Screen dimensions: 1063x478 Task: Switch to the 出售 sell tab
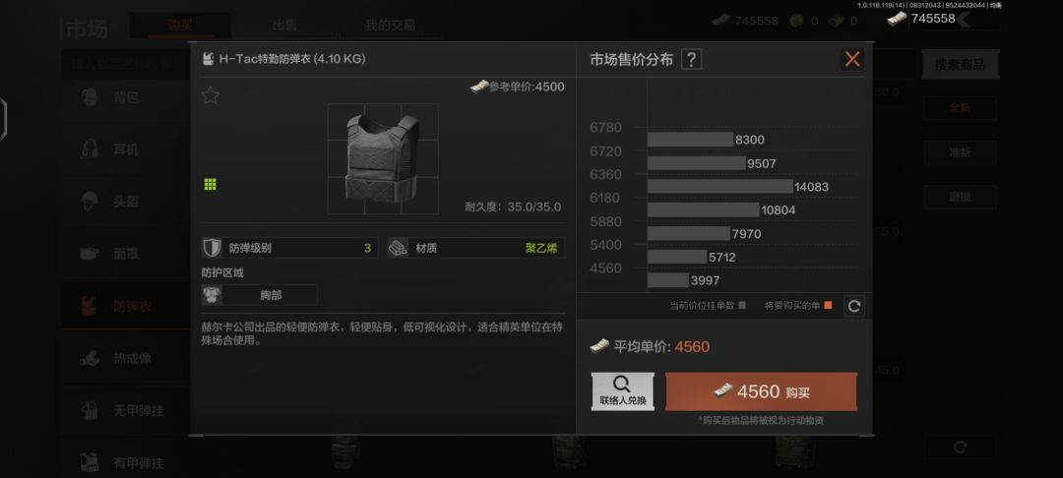pyautogui.click(x=284, y=26)
